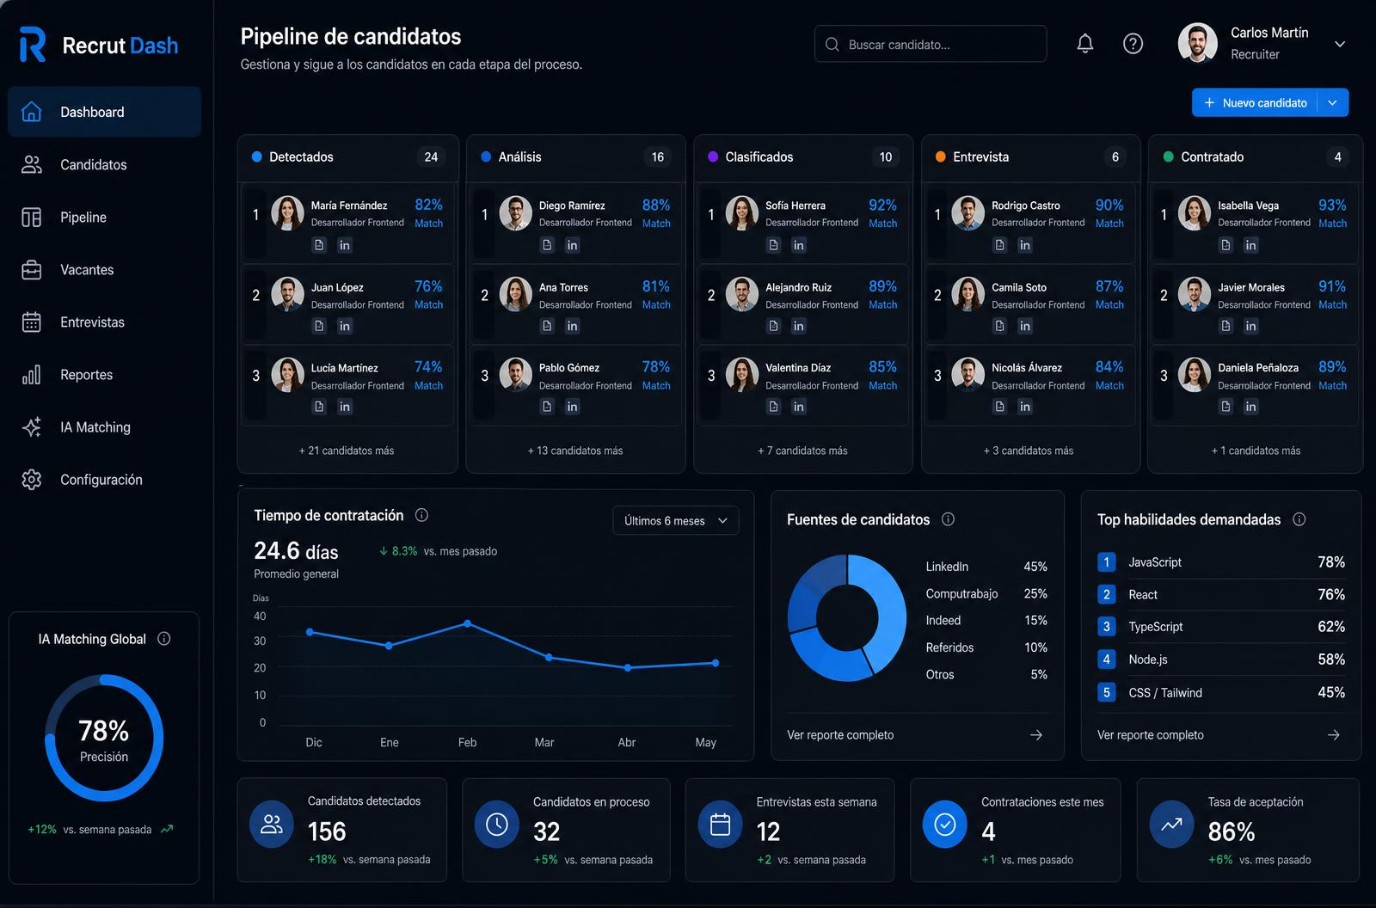Open Juan López's LinkedIn icon
This screenshot has width=1376, height=908.
coord(345,326)
